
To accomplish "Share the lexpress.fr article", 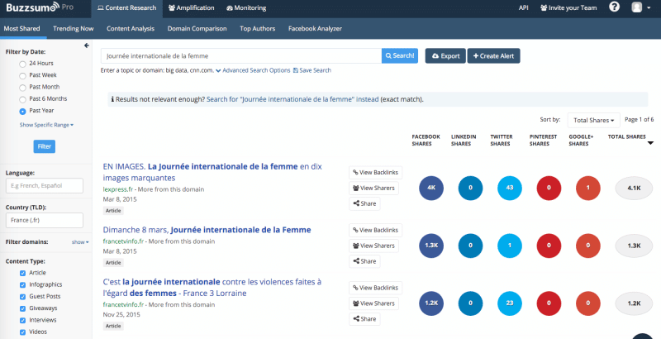I will (x=364, y=203).
